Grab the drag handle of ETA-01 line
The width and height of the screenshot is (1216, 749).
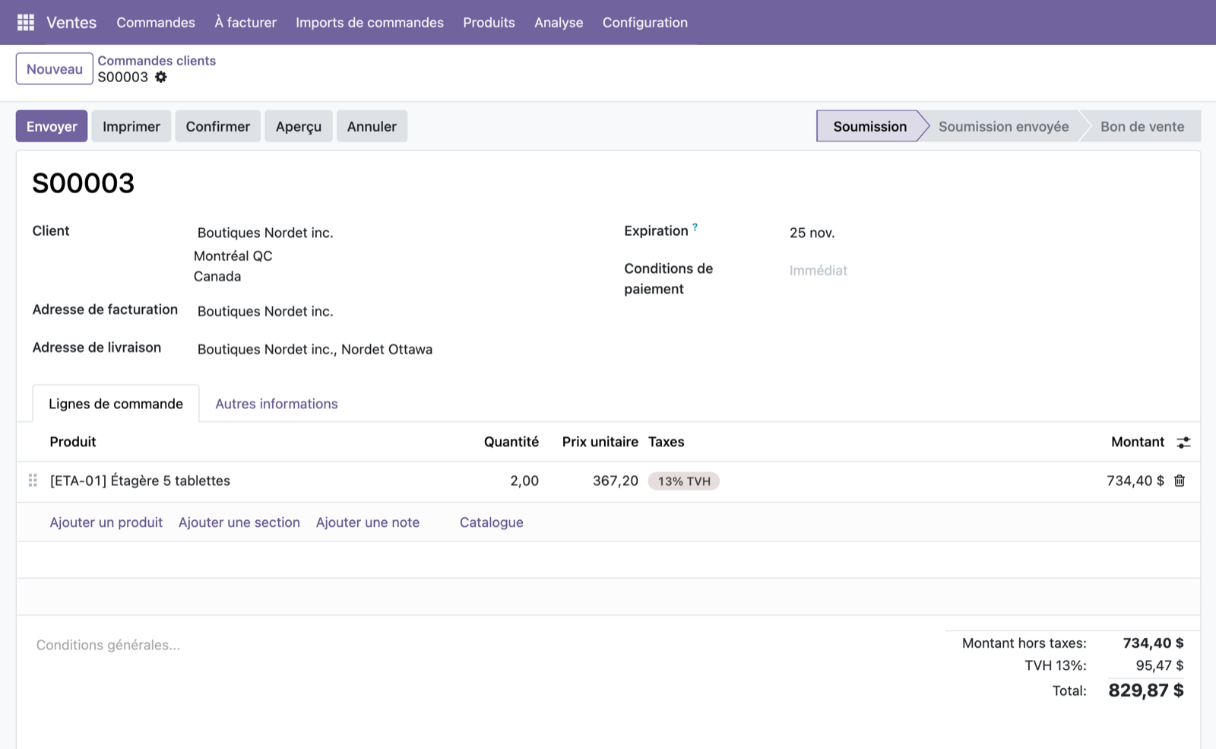[x=33, y=481]
